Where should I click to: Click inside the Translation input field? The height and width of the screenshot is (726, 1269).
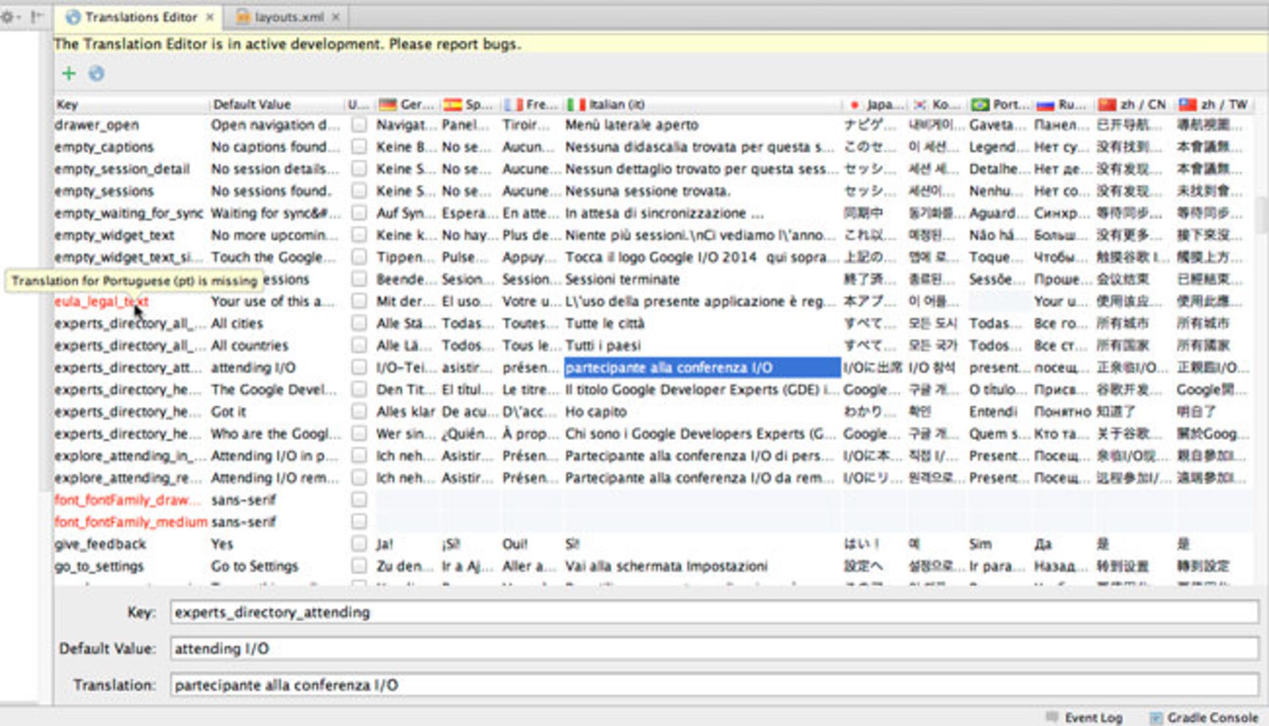click(714, 684)
